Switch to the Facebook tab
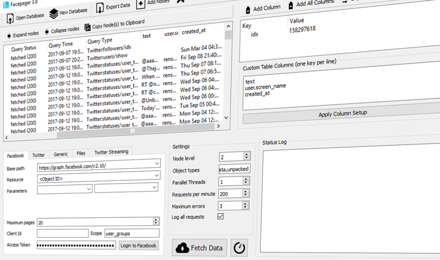 click(x=15, y=156)
